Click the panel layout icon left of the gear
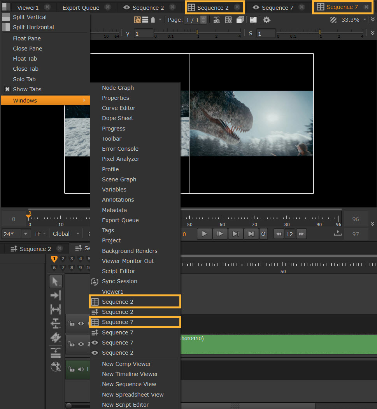The height and width of the screenshot is (409, 377). point(253,20)
